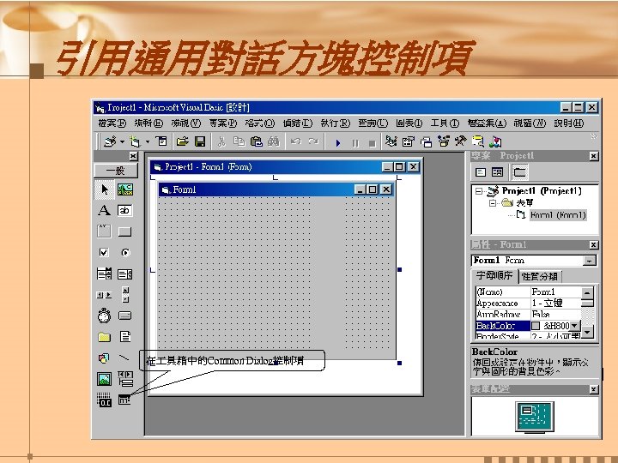Select the ComboBox control in toolbox

(x=104, y=274)
